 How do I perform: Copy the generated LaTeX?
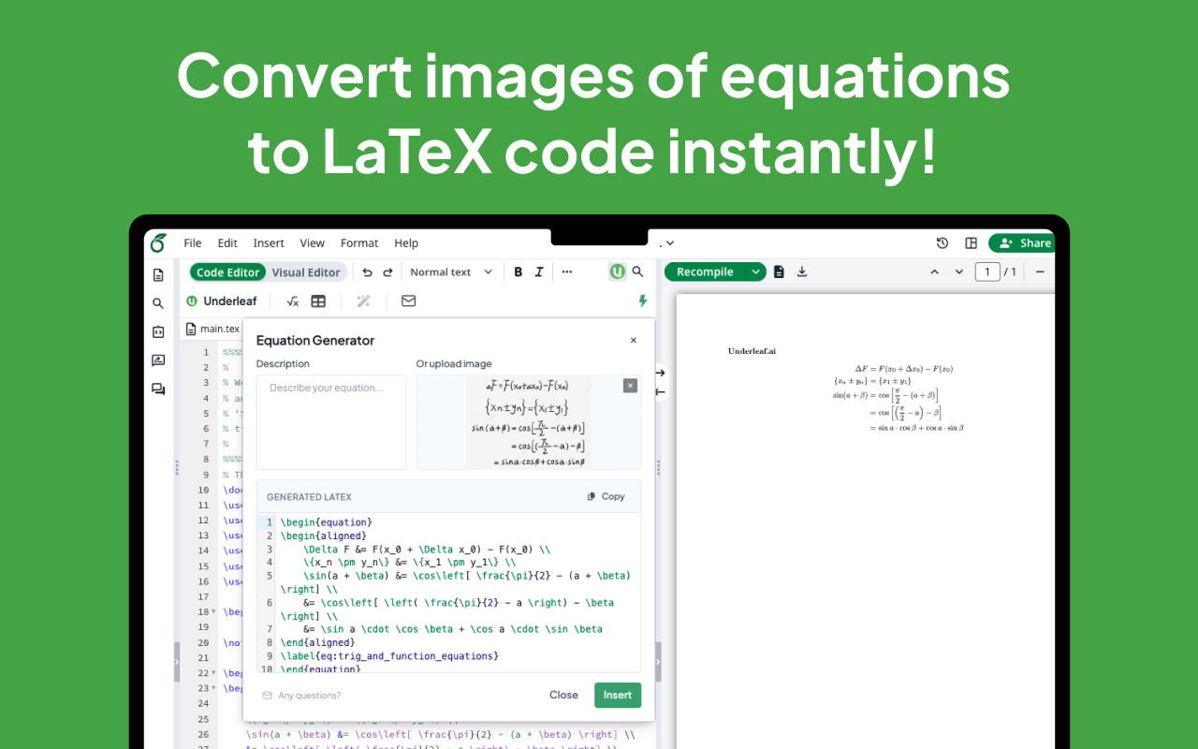pos(606,497)
